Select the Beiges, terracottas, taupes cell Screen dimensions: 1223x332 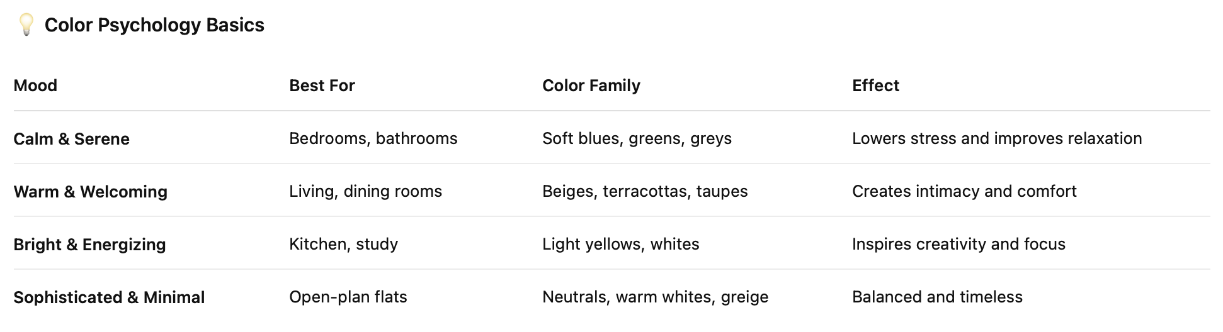click(646, 191)
